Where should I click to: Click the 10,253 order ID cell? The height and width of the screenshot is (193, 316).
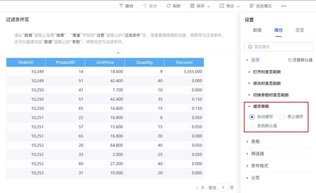26,173
